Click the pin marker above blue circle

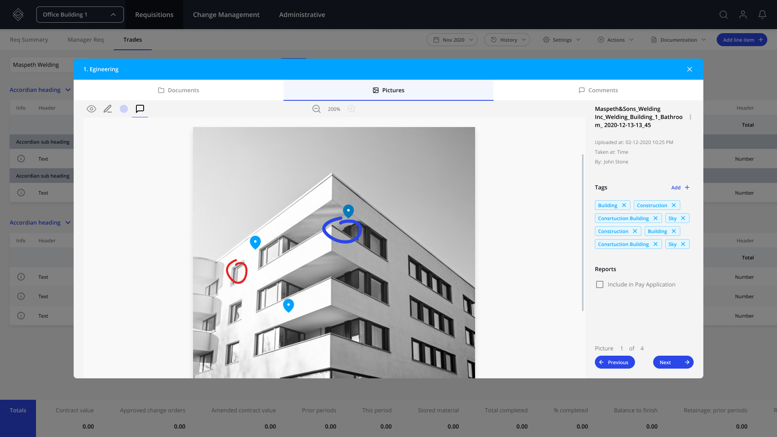click(348, 210)
